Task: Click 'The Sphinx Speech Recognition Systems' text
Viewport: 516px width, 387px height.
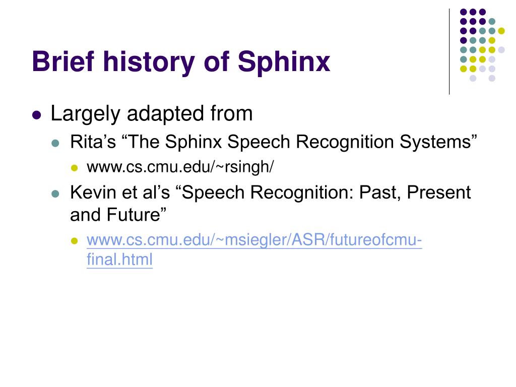Action: [x=299, y=142]
